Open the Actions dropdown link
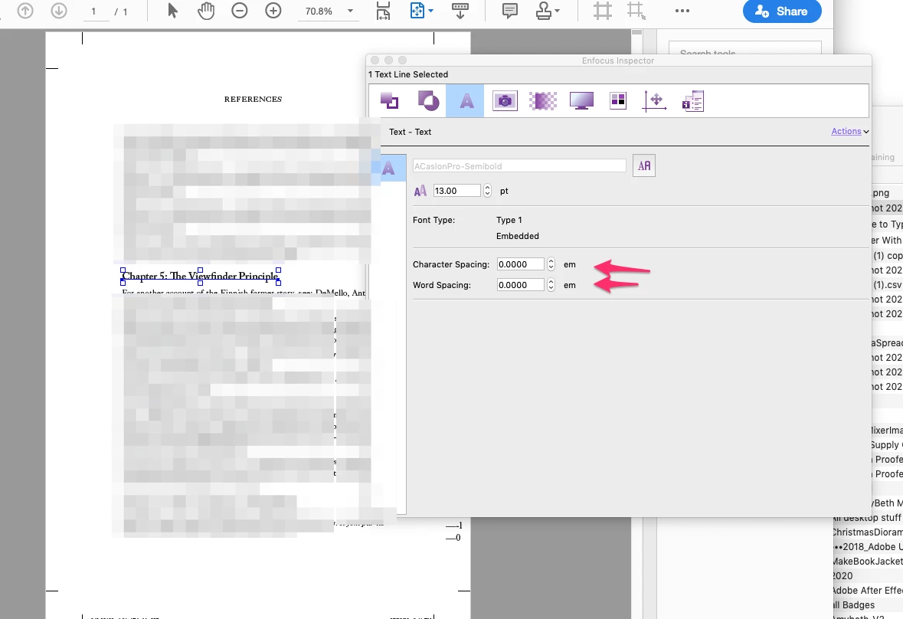The image size is (903, 619). (849, 131)
